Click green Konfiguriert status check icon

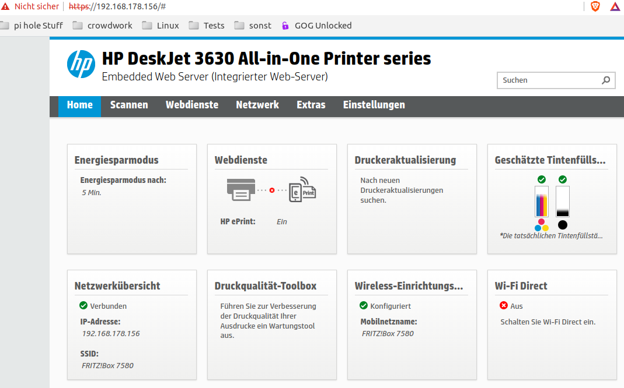click(363, 305)
